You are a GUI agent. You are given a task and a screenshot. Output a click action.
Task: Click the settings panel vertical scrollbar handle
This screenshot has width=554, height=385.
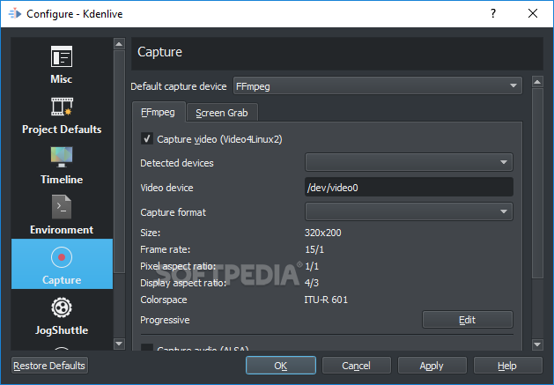point(537,183)
